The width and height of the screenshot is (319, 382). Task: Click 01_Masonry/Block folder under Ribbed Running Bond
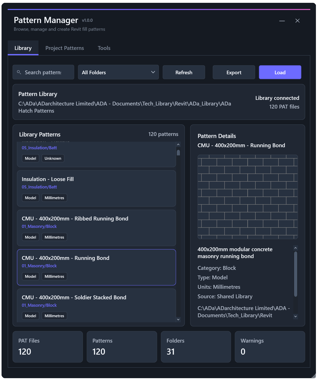[39, 226]
